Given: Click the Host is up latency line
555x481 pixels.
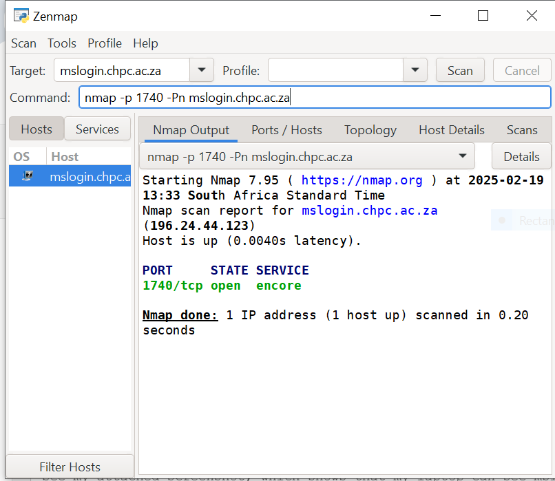Looking at the screenshot, I should click(x=251, y=241).
